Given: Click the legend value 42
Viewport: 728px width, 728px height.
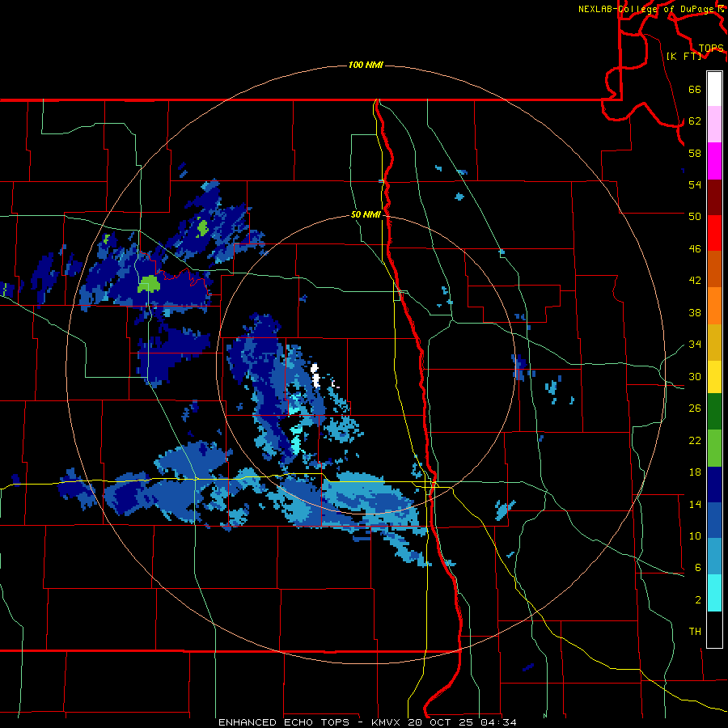Looking at the screenshot, I should pyautogui.click(x=695, y=281).
